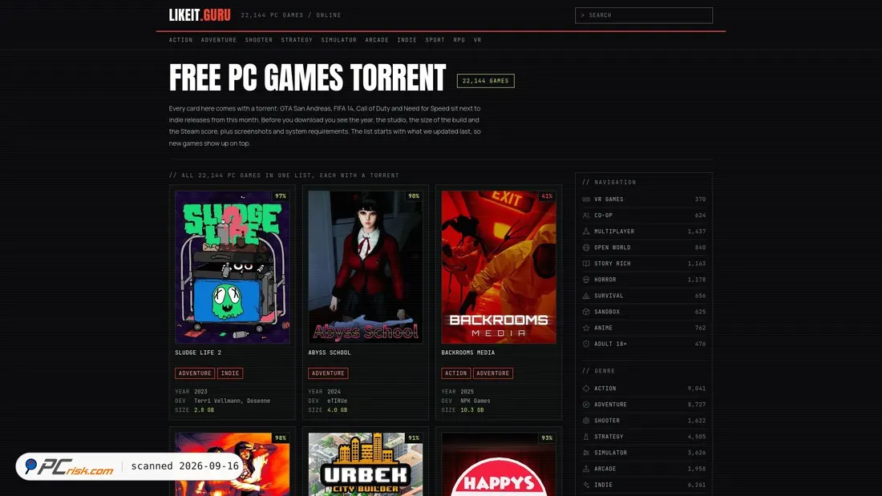Click the Anime star icon

point(586,328)
